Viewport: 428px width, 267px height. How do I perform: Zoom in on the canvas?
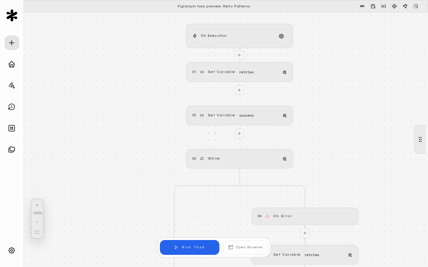coord(37,205)
